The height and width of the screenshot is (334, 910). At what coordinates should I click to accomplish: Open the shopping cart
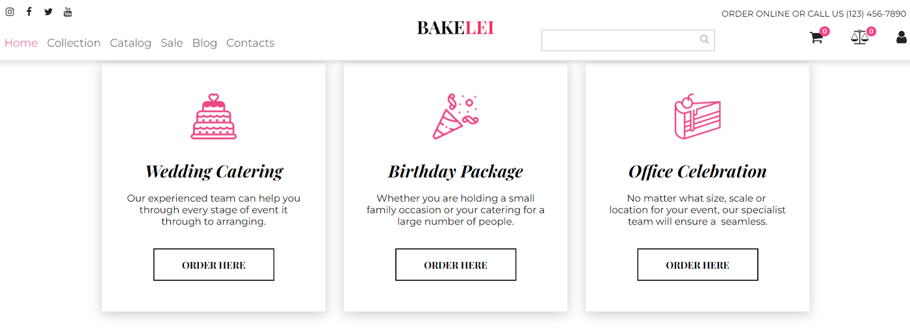[816, 38]
